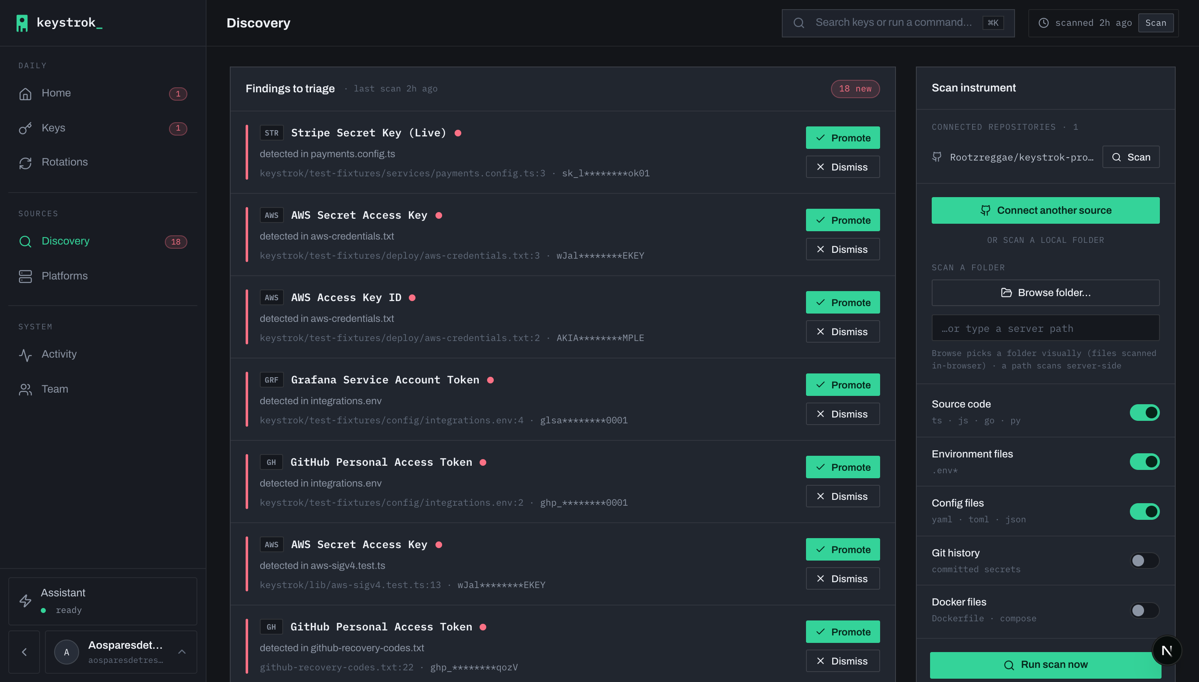Image resolution: width=1199 pixels, height=682 pixels.
Task: Click the Activity pulse icon
Action: pyautogui.click(x=25, y=355)
